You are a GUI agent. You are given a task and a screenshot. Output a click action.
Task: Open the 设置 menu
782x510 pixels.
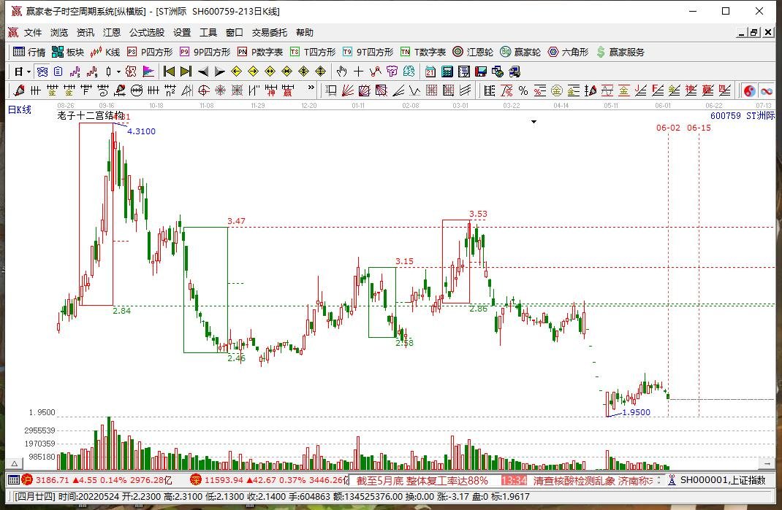pos(182,32)
